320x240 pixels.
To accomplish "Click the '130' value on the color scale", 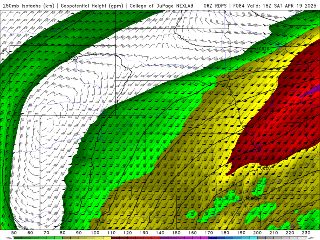I will 144,233.
